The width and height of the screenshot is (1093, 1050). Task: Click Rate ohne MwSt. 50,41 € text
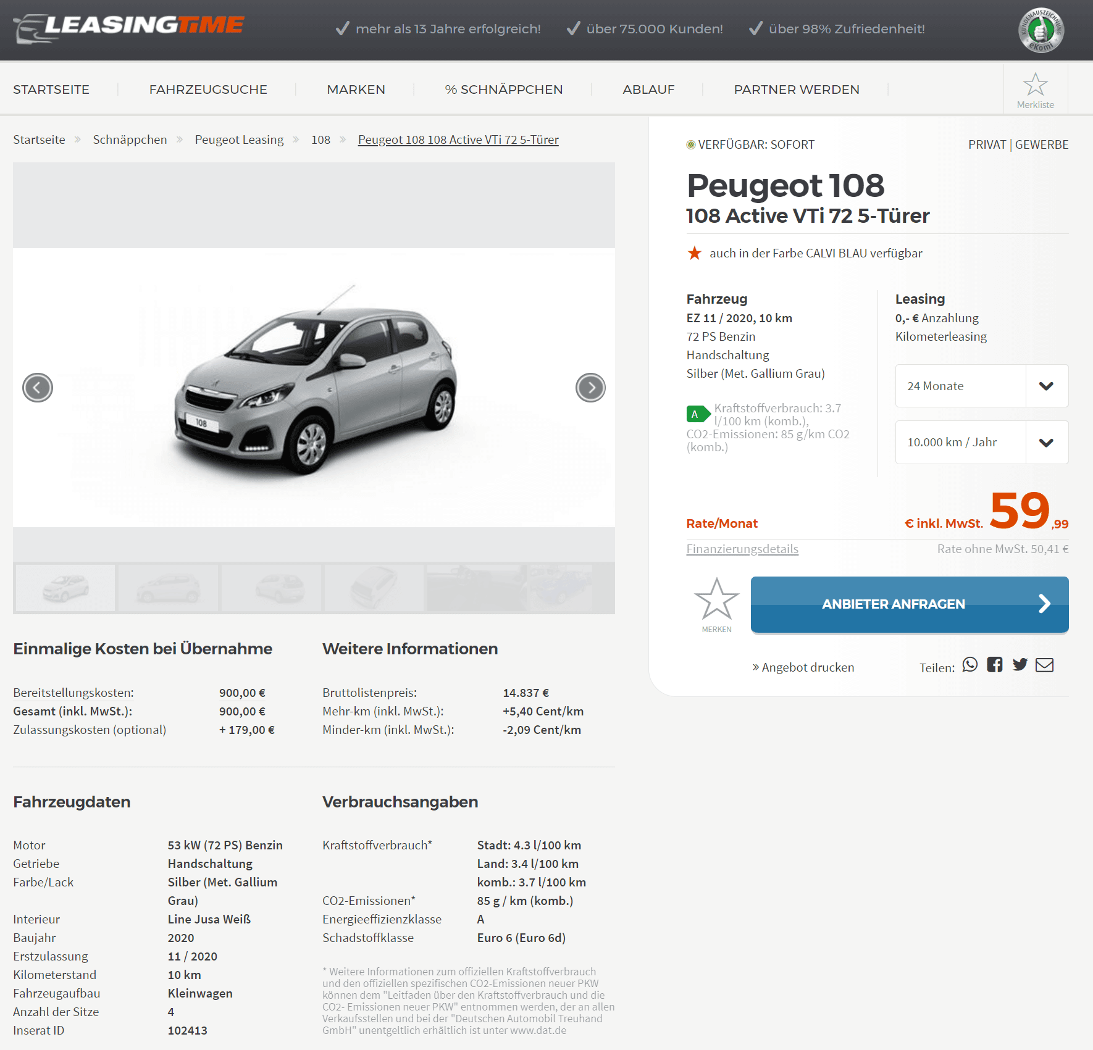tap(1003, 549)
